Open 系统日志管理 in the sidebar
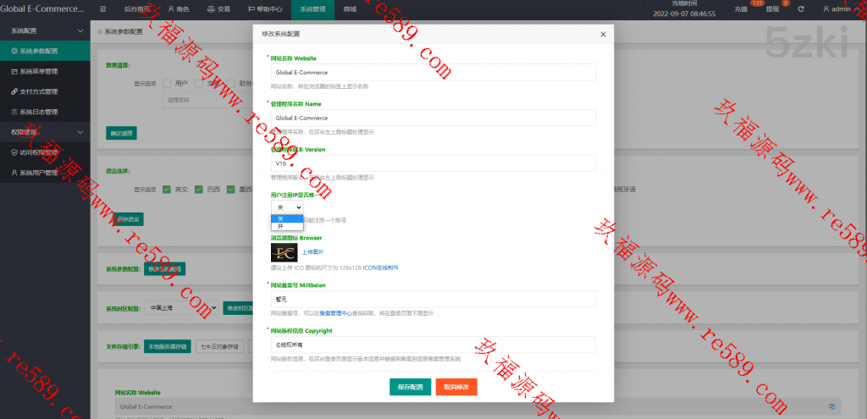 click(x=45, y=112)
